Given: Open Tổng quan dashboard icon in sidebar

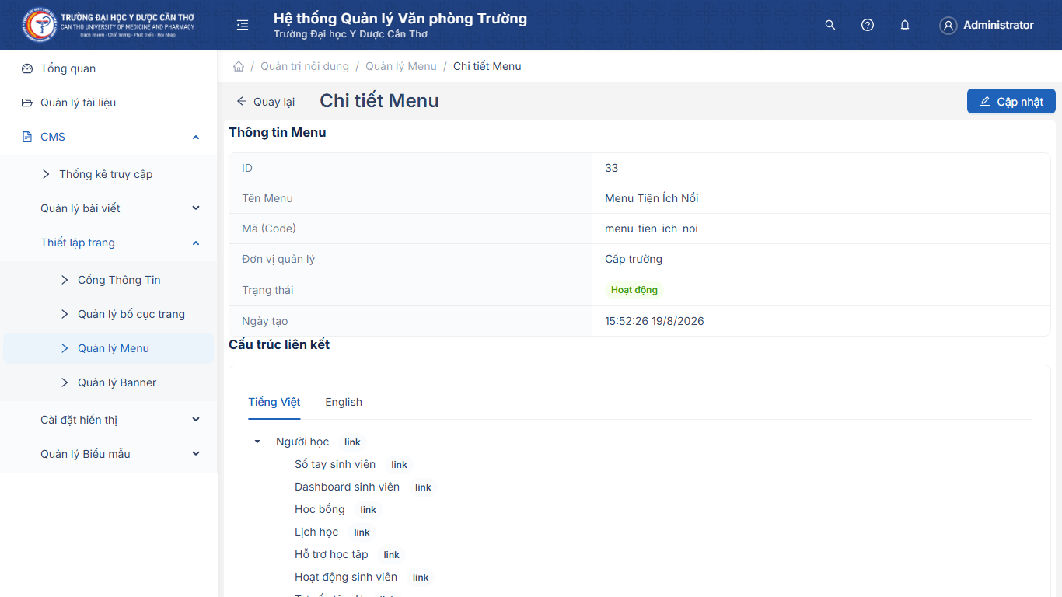Looking at the screenshot, I should click(27, 68).
